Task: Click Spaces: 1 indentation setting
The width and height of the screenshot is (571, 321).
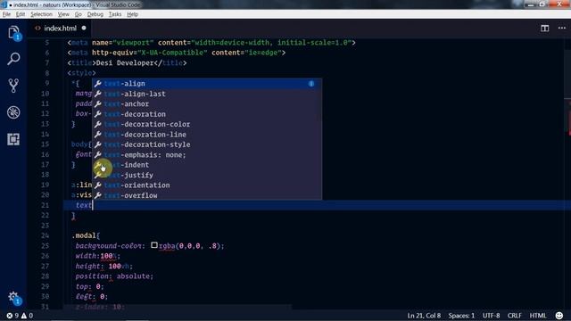Action: [x=461, y=316]
